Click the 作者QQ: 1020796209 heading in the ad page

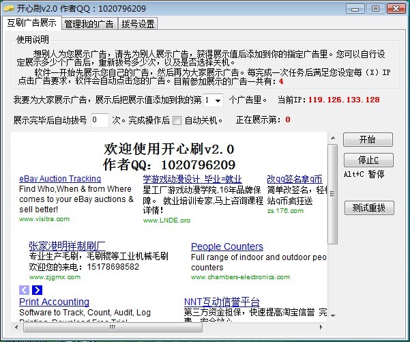(169, 165)
